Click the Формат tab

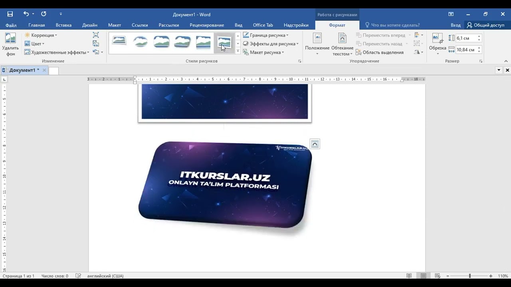[337, 25]
